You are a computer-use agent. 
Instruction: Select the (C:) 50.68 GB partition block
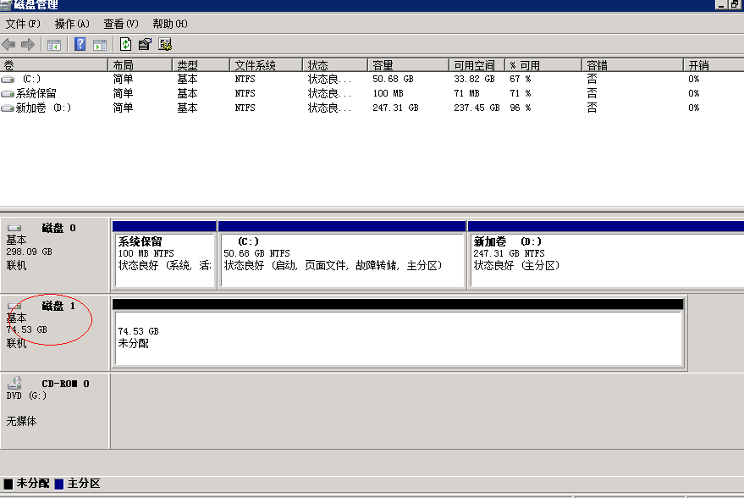(x=342, y=254)
